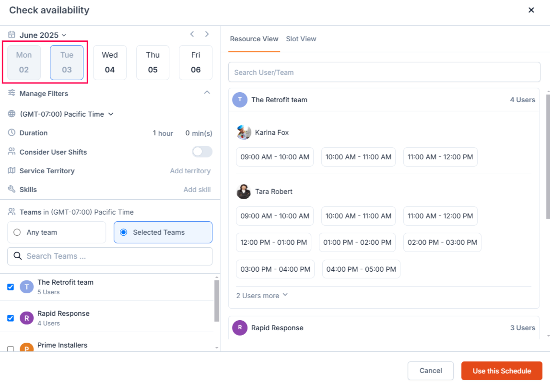Uncheck The Retrofit team checkbox
Image resolution: width=550 pixels, height=385 pixels.
[x=11, y=287]
